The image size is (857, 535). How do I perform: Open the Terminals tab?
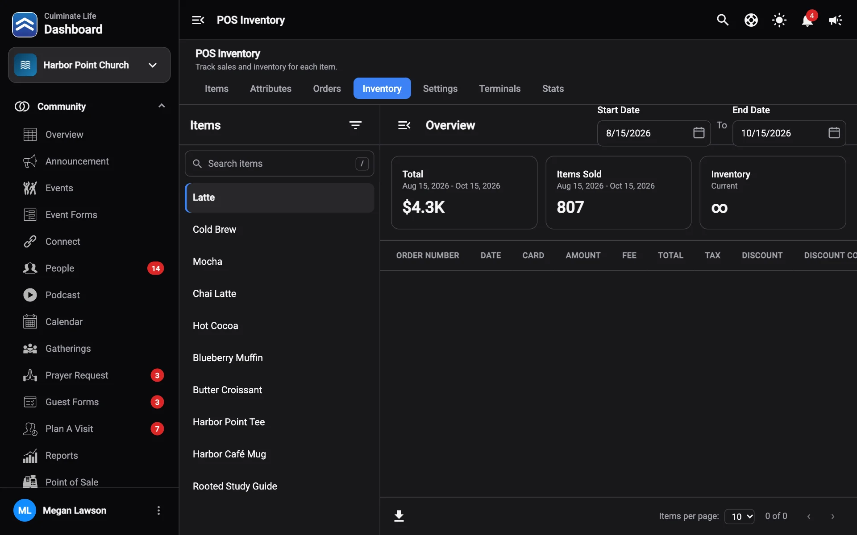(x=500, y=88)
